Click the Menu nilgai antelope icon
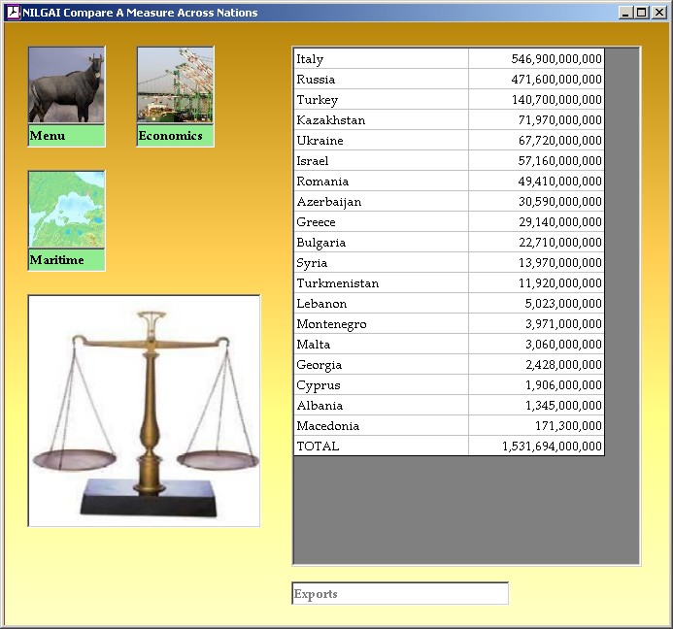Screen dimensions: 673x629 [x=66, y=85]
